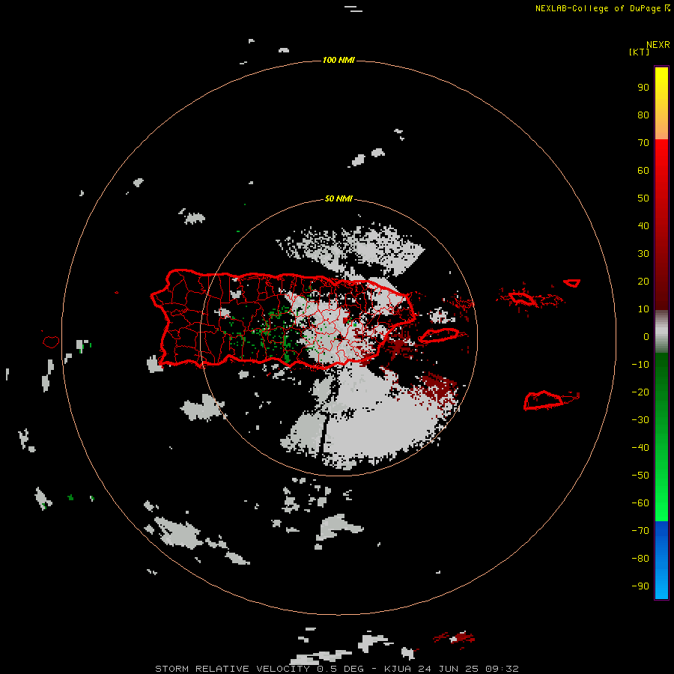Click the 70 scale value
674x674 pixels.
[643, 143]
